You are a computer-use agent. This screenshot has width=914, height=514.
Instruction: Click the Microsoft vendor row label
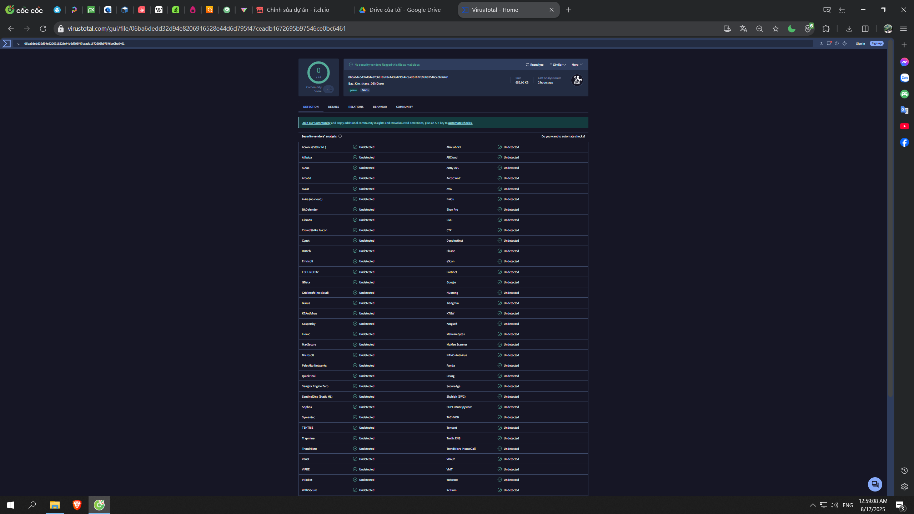[308, 355]
